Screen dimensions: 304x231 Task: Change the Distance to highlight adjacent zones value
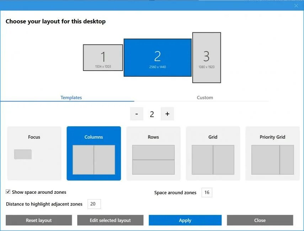[x=94, y=204]
